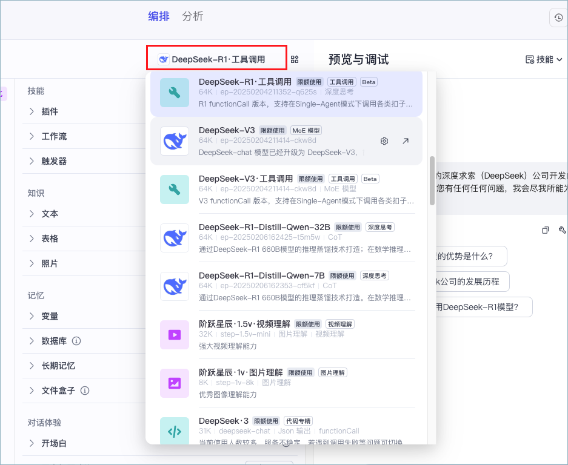Screen dimensions: 568x465
Task: Click the 图片理解 tag on 阶跃星辰·1v
Action: [333, 372]
